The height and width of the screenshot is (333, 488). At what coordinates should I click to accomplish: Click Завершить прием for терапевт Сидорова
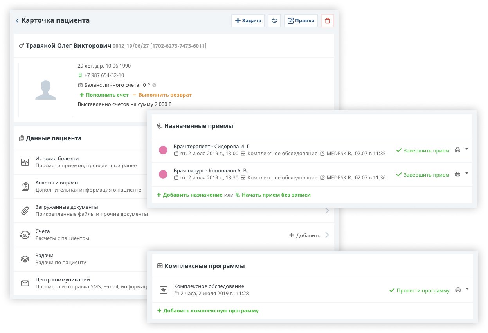point(423,150)
